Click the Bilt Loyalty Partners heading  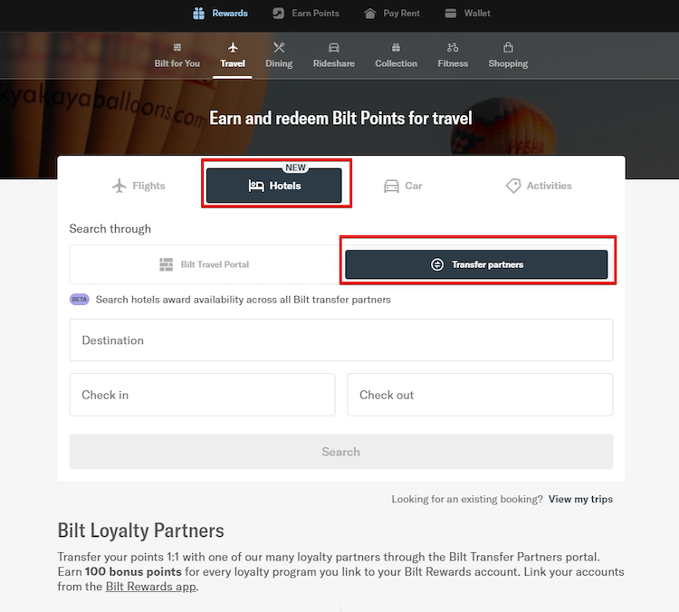(x=140, y=531)
